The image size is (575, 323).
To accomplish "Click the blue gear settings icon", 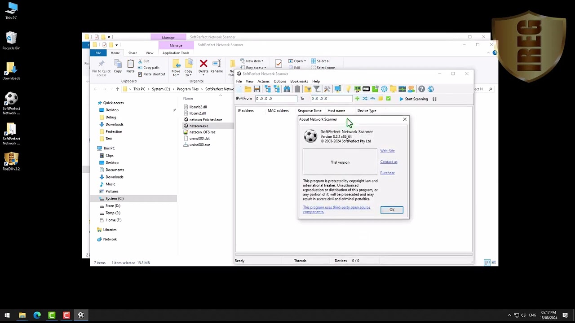I will (384, 89).
